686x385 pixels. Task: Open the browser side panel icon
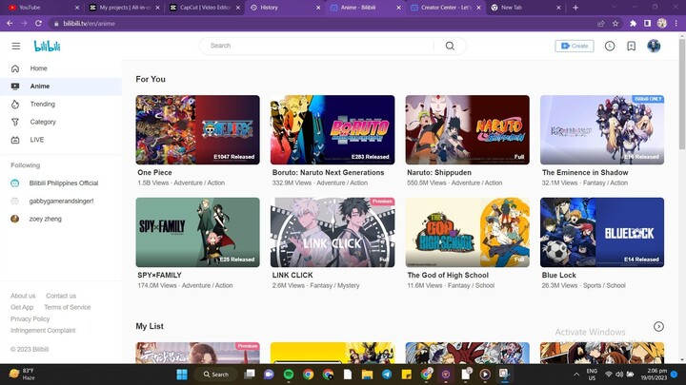pyautogui.click(x=647, y=24)
